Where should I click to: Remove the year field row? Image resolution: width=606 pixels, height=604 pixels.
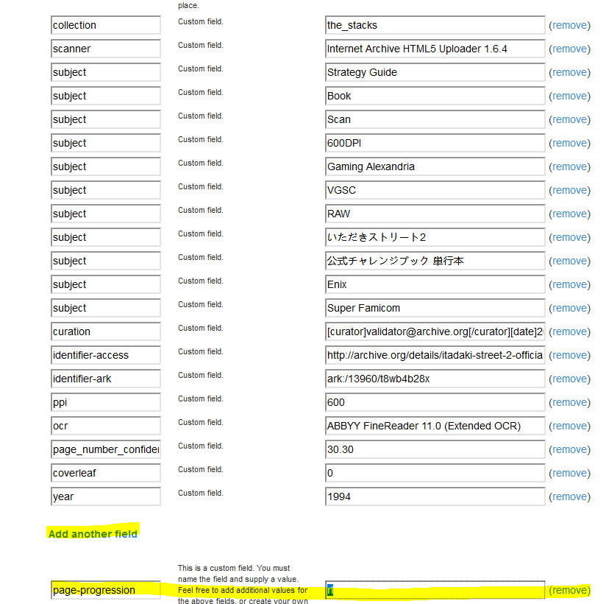click(570, 497)
